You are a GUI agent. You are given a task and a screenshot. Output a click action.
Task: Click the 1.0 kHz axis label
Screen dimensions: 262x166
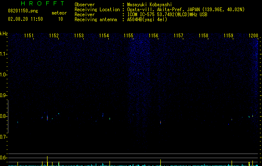3,75
